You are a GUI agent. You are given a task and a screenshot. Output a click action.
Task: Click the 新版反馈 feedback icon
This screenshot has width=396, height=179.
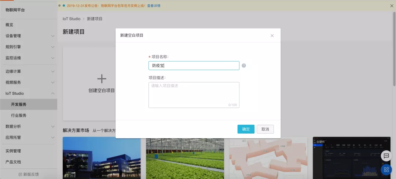[20, 174]
